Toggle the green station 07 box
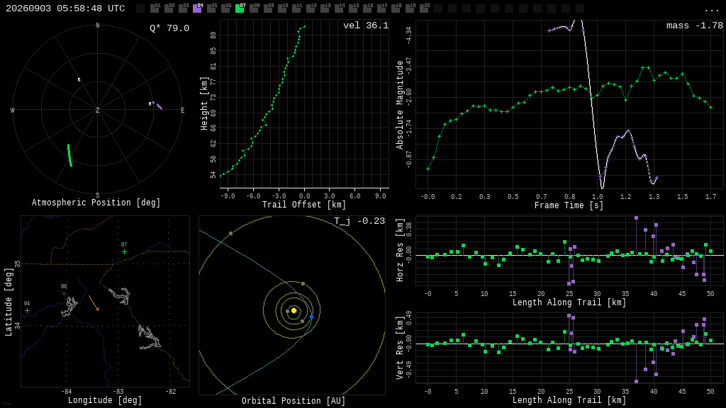 point(240,8)
